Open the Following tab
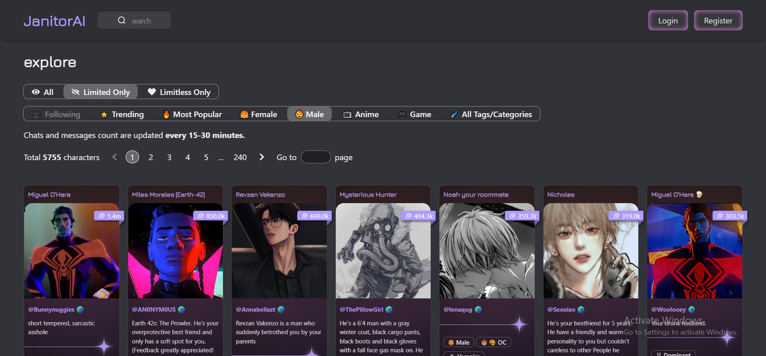766x356 pixels. [56, 115]
